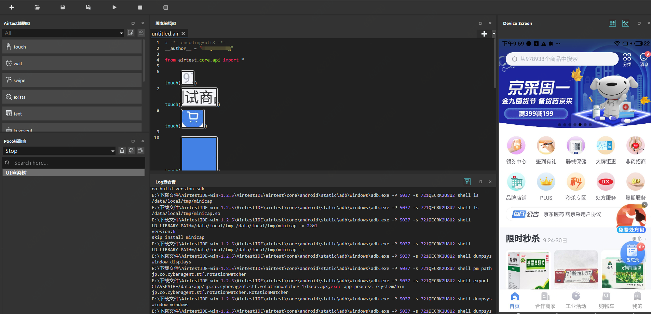This screenshot has width=651, height=314.
Task: Click the product search field on device
Action: [562, 59]
